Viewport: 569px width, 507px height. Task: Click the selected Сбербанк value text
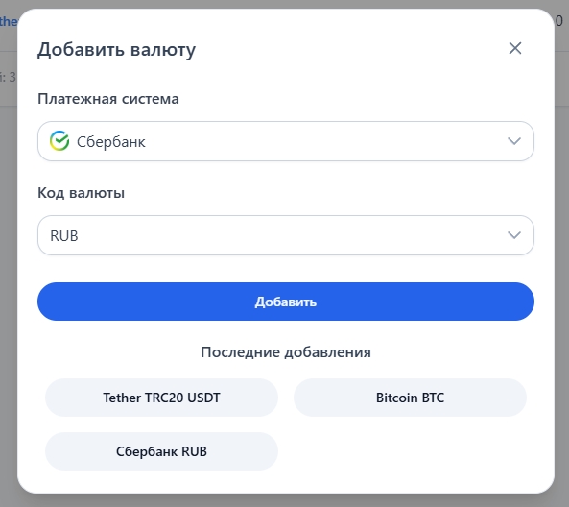coord(111,142)
